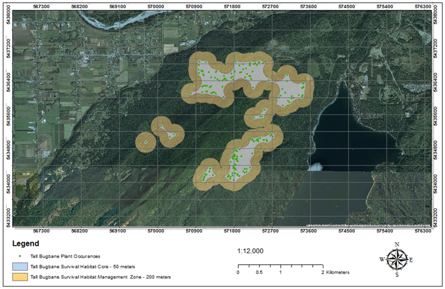This screenshot has width=445, height=289.
Task: Click the 'S' letter below the compass
Action: click(x=397, y=274)
